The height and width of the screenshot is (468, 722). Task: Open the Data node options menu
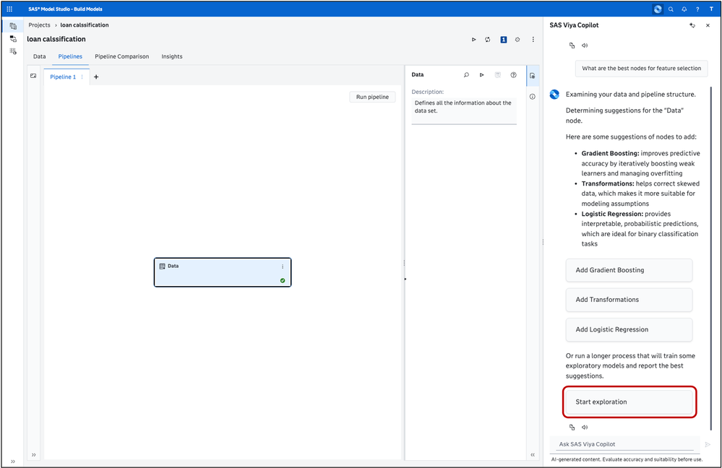click(283, 266)
